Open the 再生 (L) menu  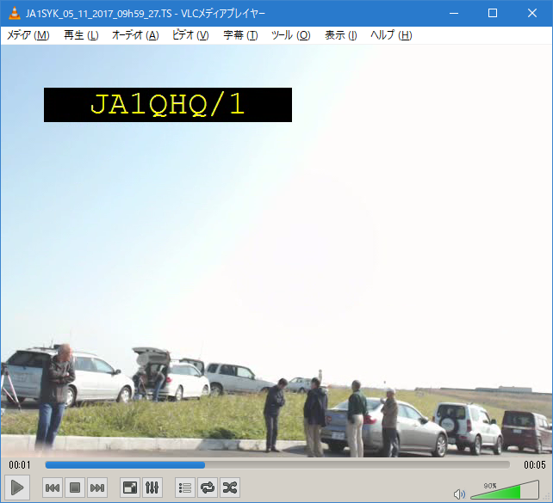(x=81, y=35)
